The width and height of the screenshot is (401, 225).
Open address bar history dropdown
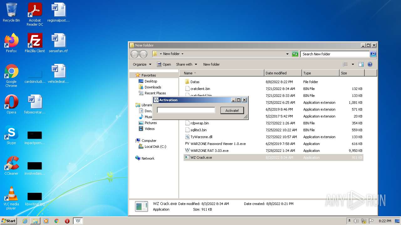pos(287,54)
